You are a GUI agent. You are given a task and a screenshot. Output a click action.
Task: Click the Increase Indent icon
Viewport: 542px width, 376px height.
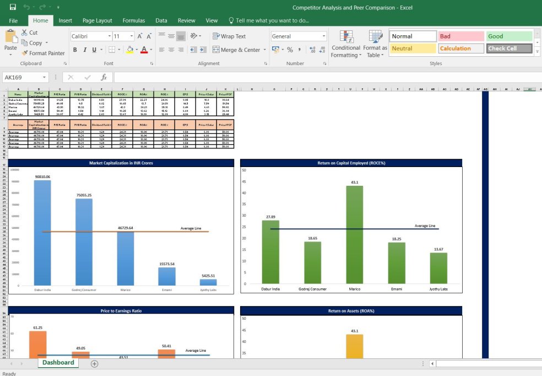204,50
